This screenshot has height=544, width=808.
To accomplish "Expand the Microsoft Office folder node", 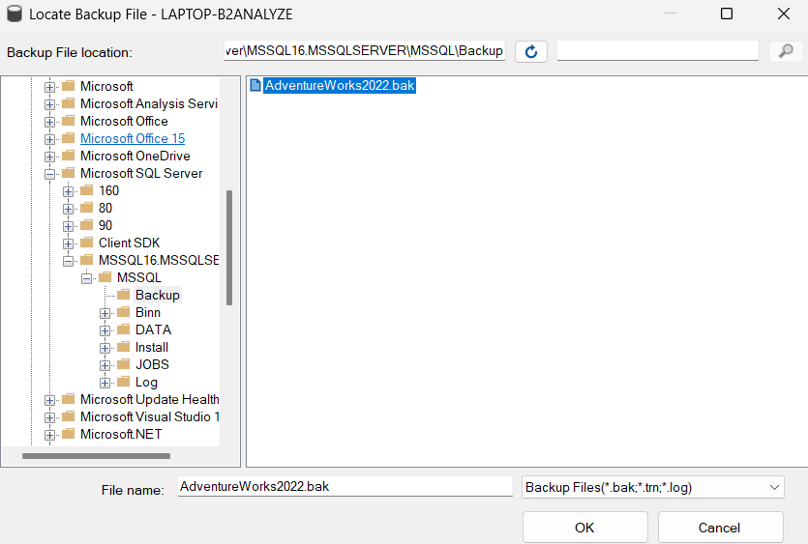I will 49,122.
